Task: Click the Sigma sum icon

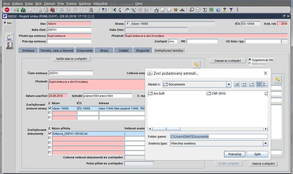Action: click(x=205, y=10)
